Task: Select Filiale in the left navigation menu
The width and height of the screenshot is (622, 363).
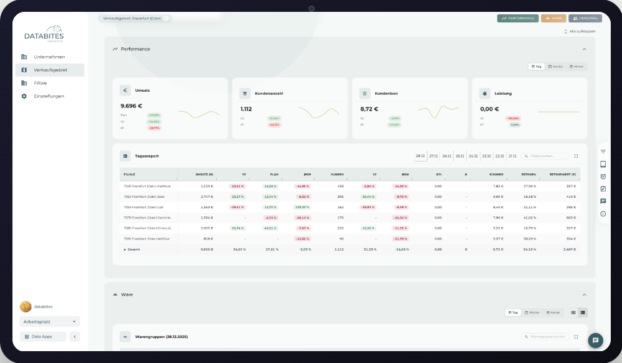Action: (41, 83)
